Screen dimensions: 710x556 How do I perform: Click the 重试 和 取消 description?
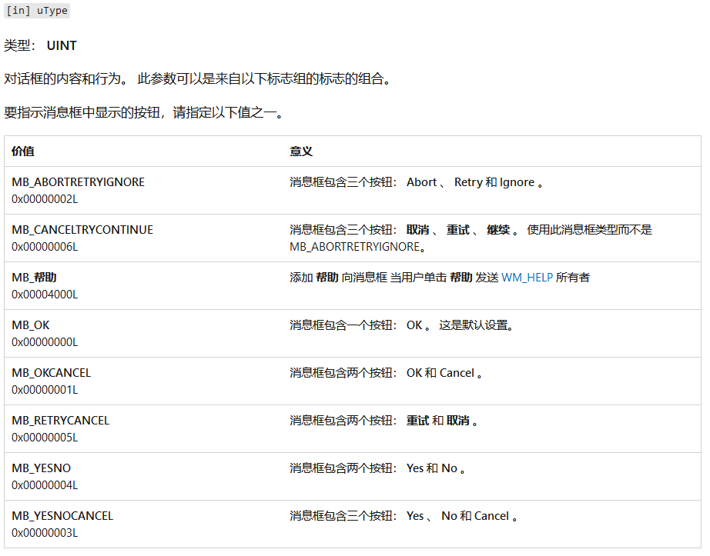[x=383, y=421]
